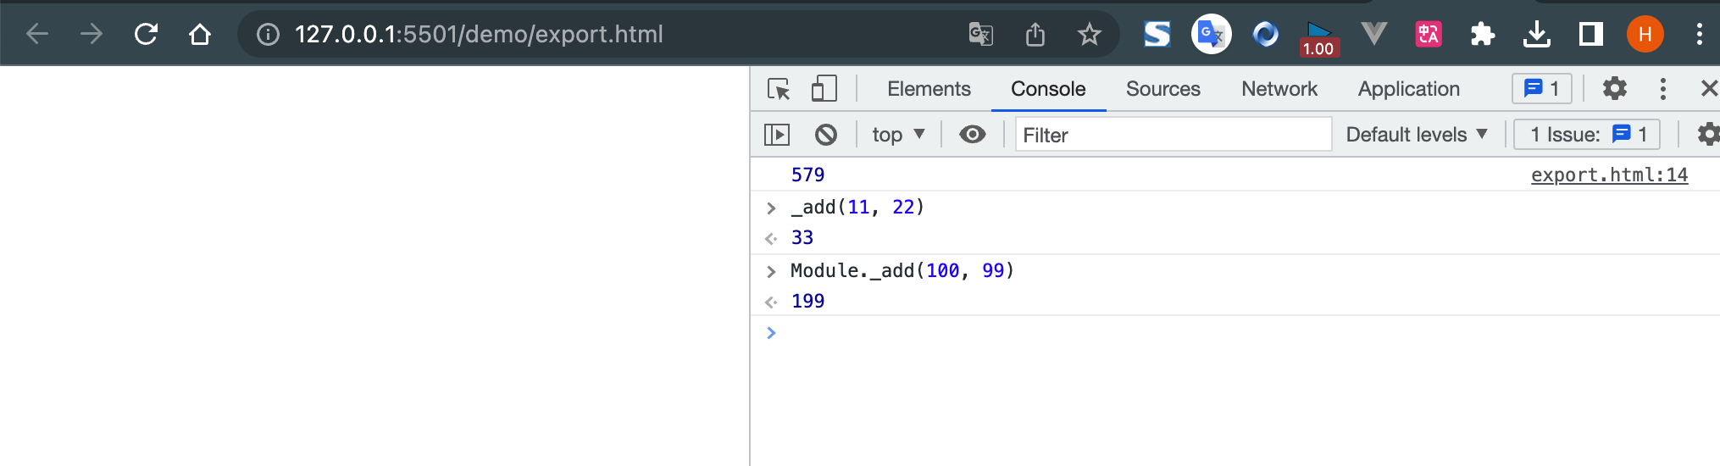Focus the console Filter input field
The height and width of the screenshot is (466, 1720).
(x=1173, y=135)
